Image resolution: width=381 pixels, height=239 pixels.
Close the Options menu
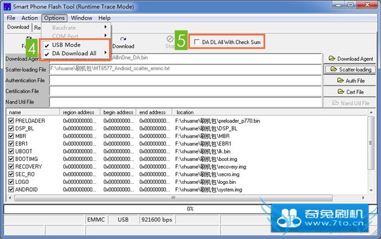[54, 18]
